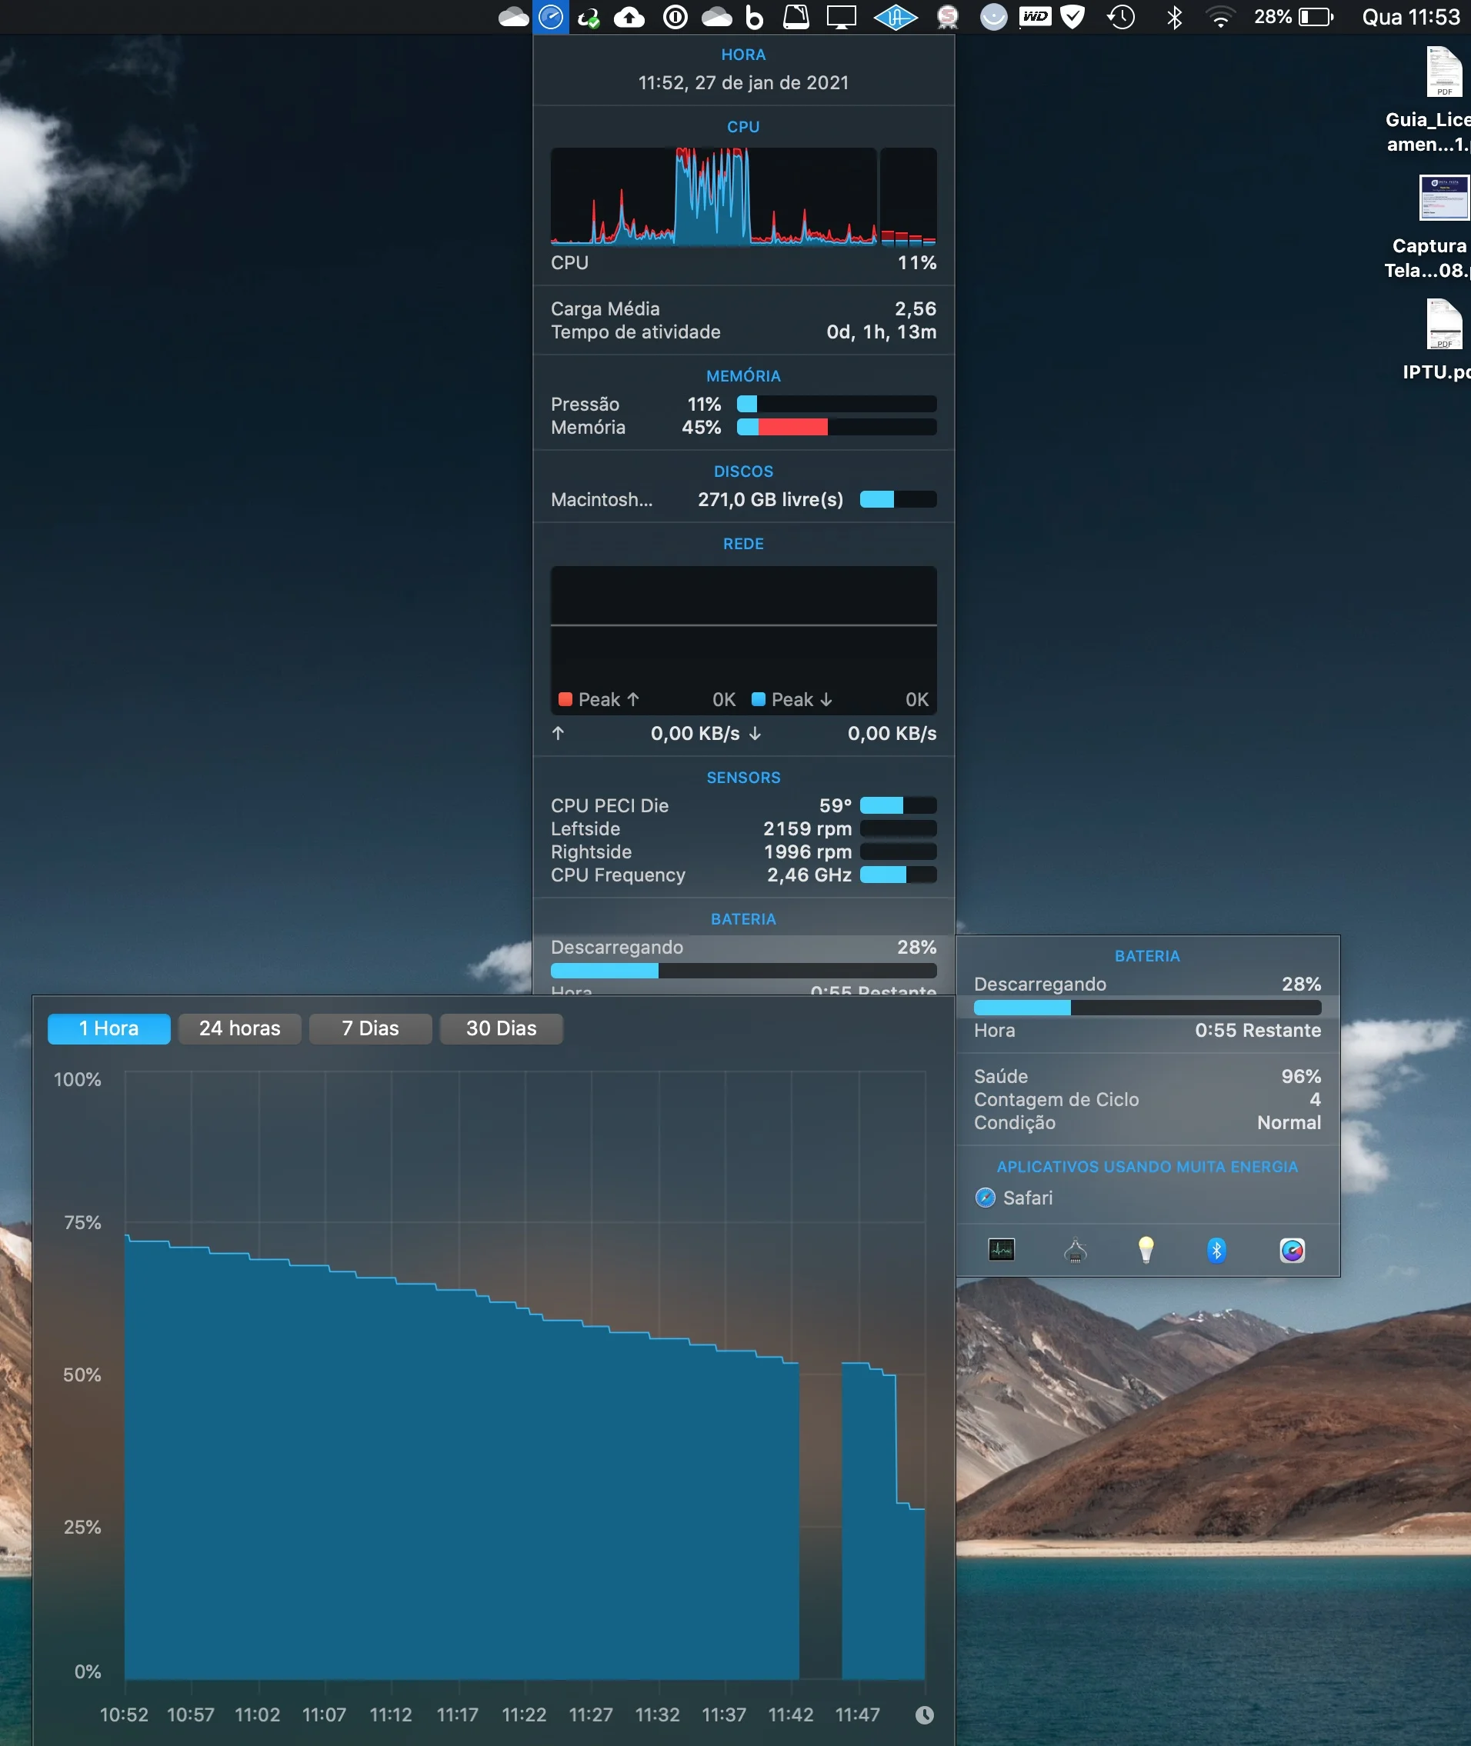This screenshot has width=1471, height=1746.
Task: Click the red seal ribbon menu bar icon
Action: (x=947, y=17)
